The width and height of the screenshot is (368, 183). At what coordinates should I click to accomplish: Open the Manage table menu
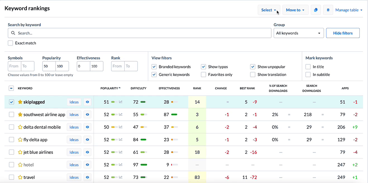point(349,10)
